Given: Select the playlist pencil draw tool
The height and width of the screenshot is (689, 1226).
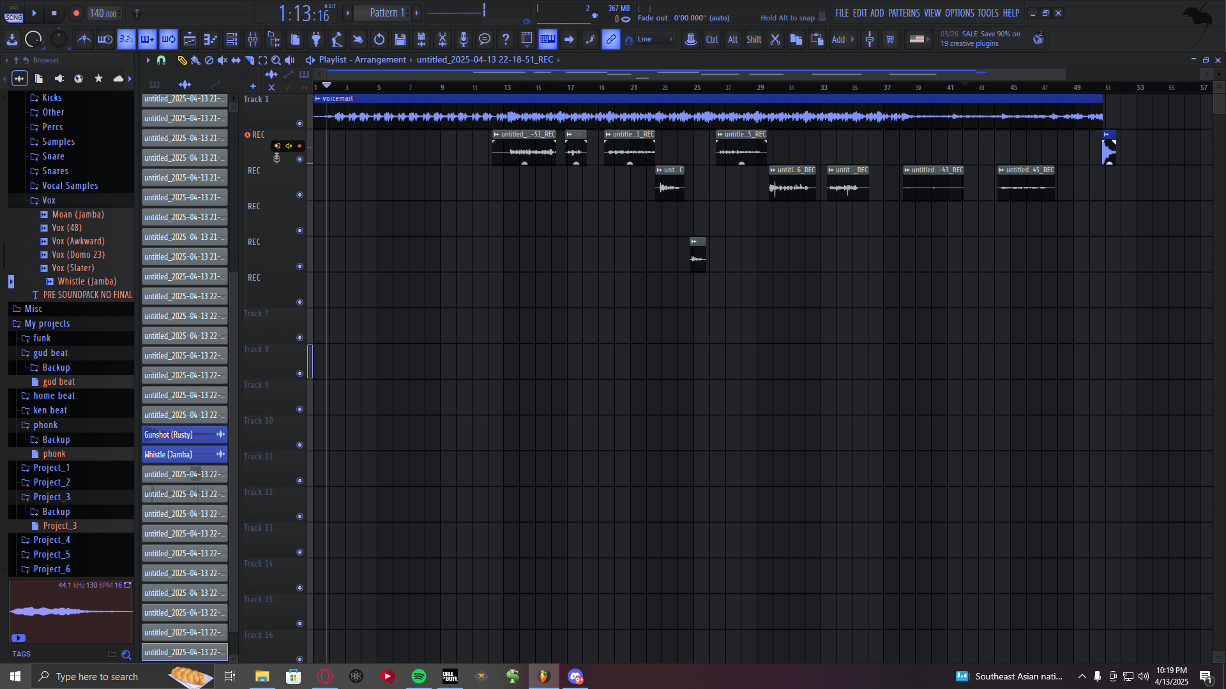Looking at the screenshot, I should point(182,60).
